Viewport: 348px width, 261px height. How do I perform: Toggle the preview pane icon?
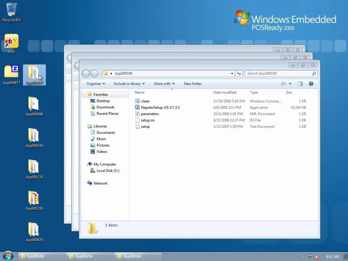click(x=300, y=84)
